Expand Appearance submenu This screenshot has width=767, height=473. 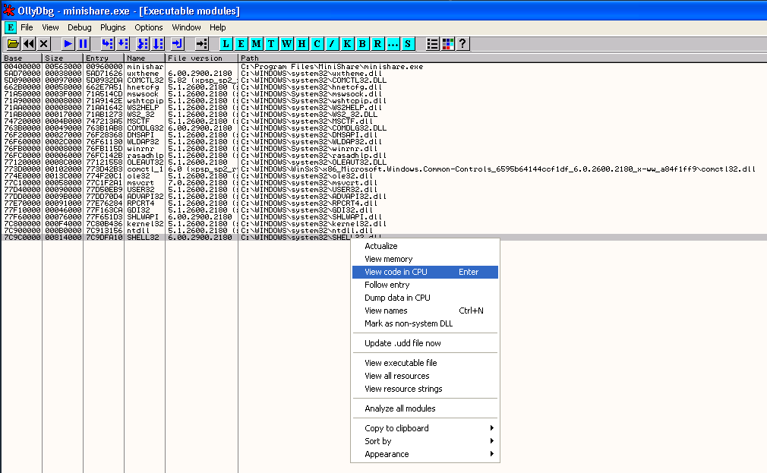[425, 454]
